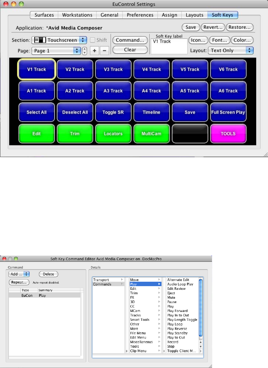Image resolution: width=268 pixels, height=368 pixels.
Task: Open the Command... dialog
Action: (x=130, y=40)
